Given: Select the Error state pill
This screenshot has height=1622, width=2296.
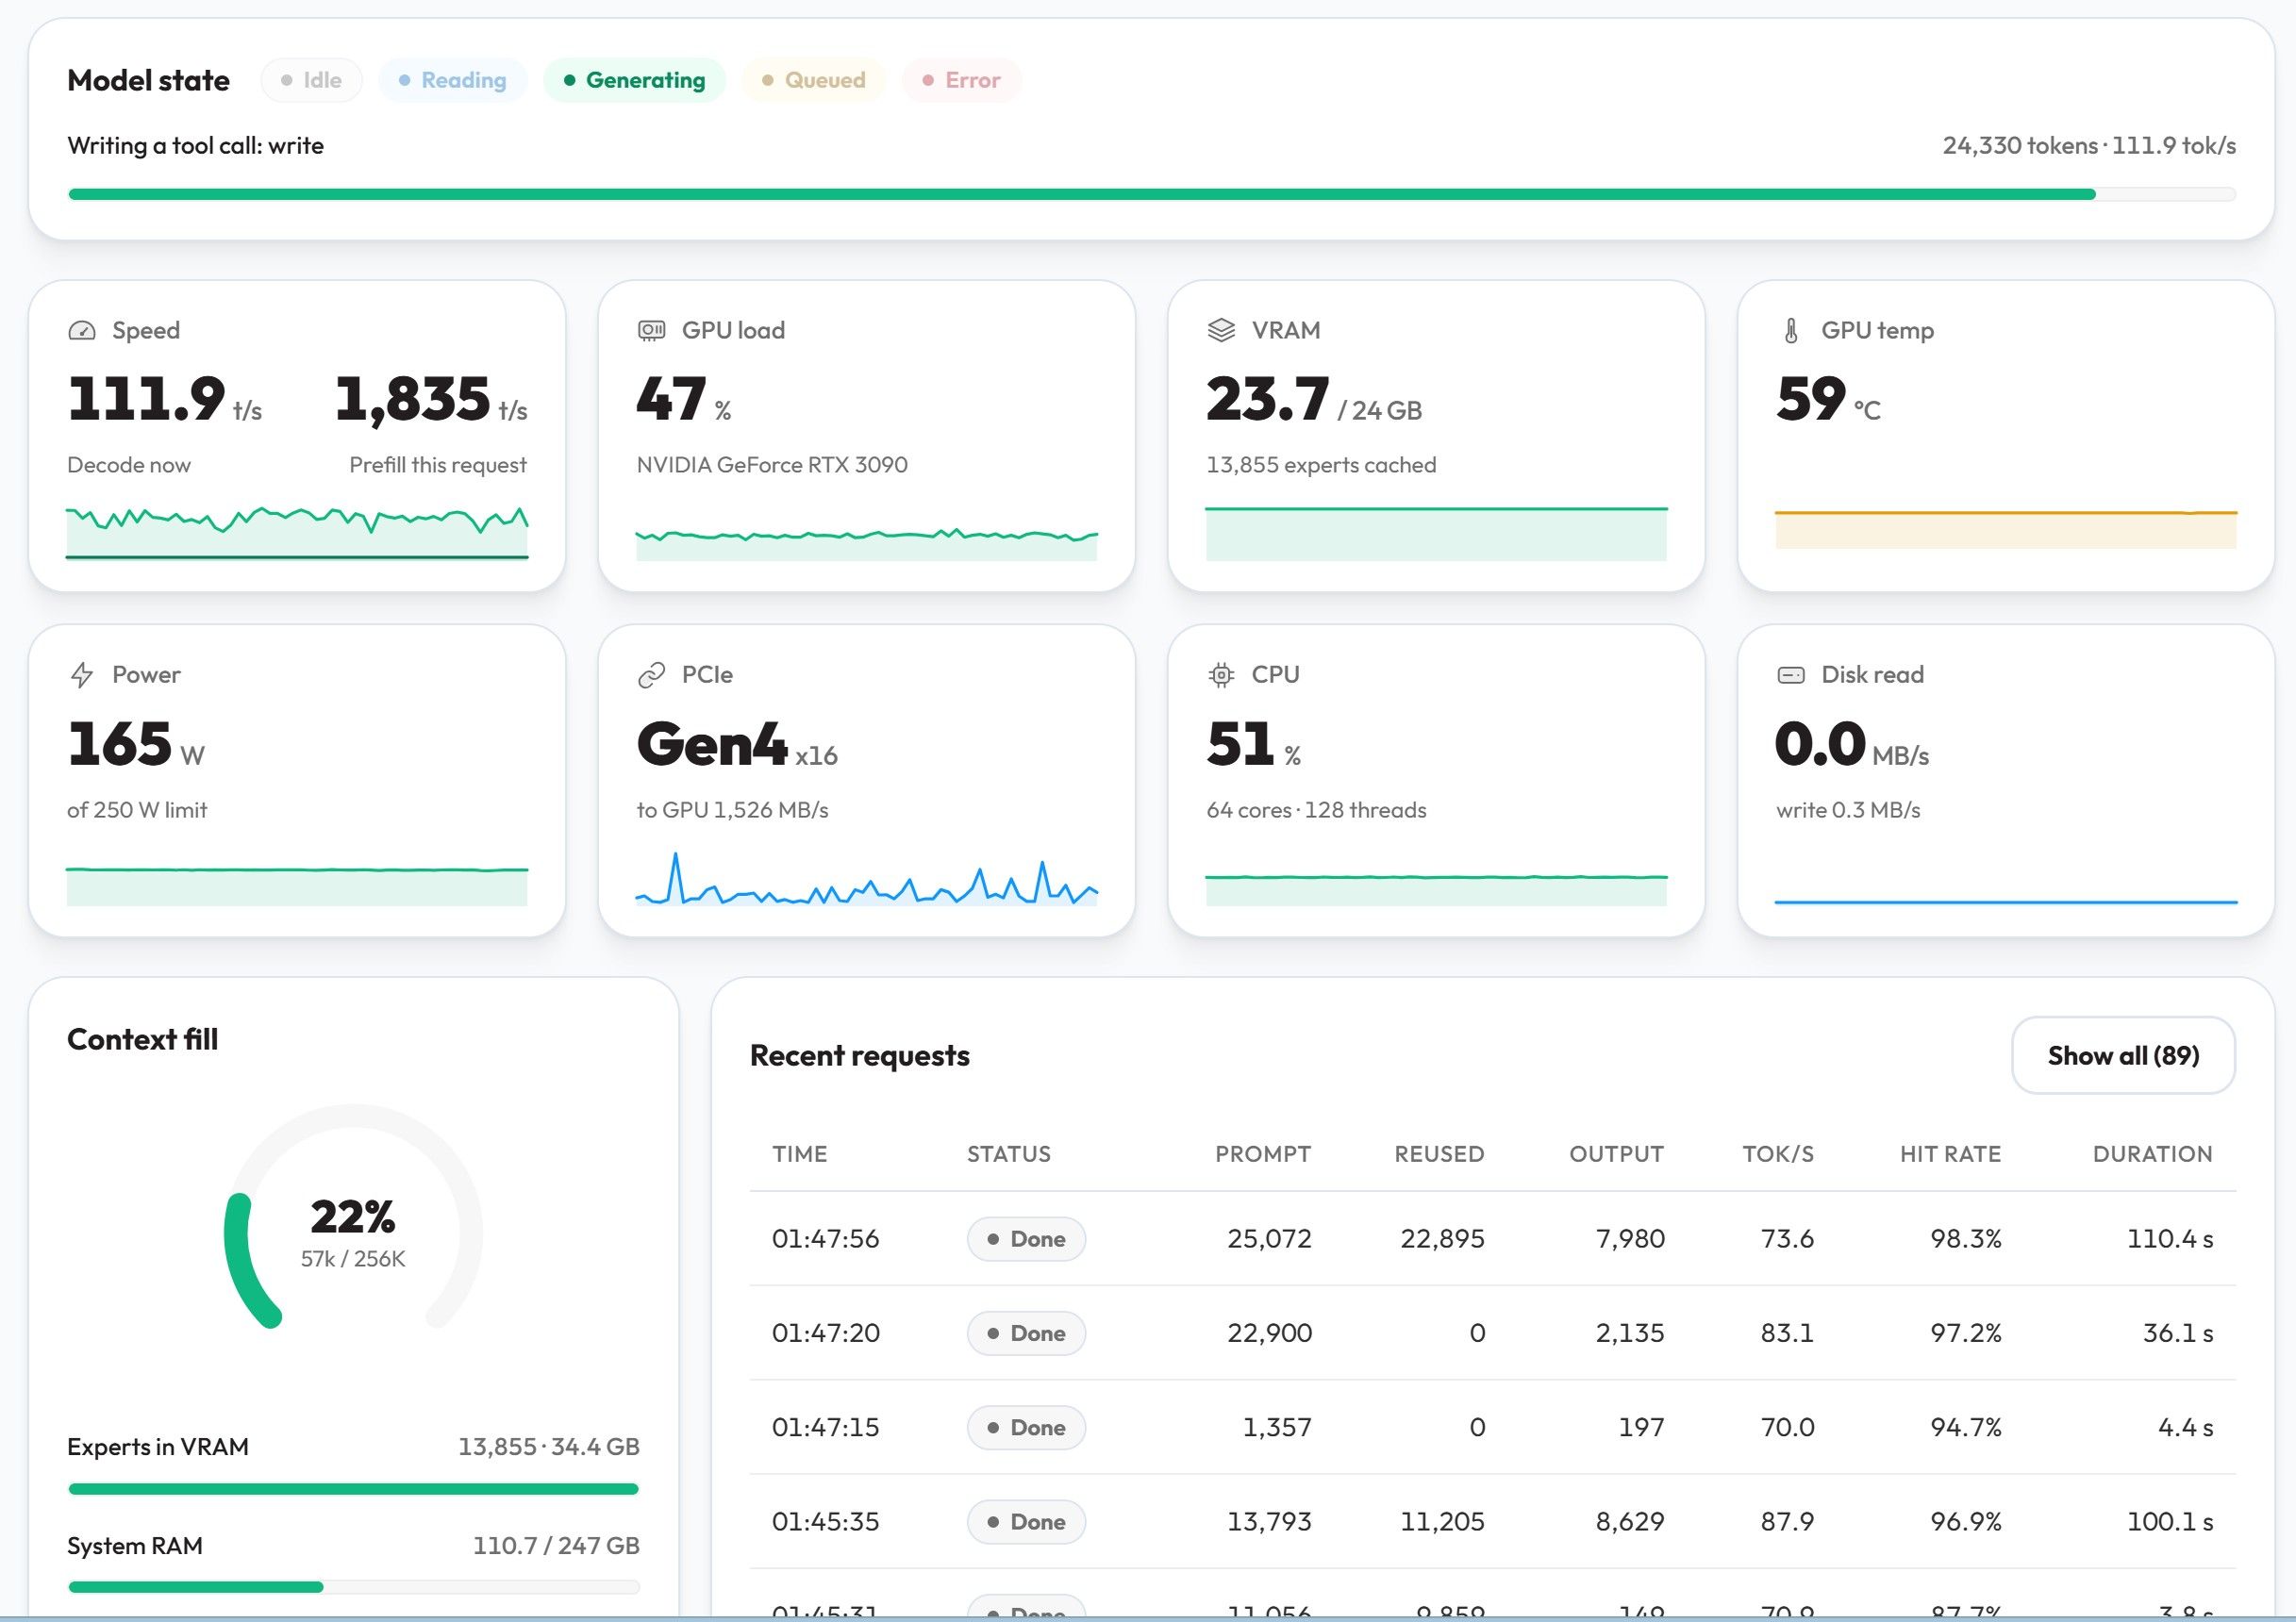Looking at the screenshot, I should (961, 80).
